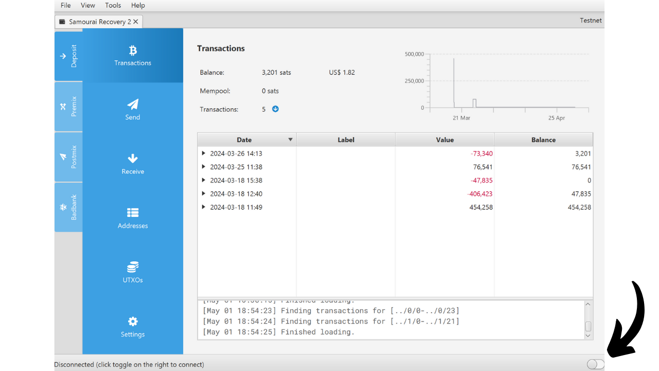Image resolution: width=659 pixels, height=371 pixels.
Task: Click the log line for ../1/0-../1/21
Action: [x=331, y=322]
